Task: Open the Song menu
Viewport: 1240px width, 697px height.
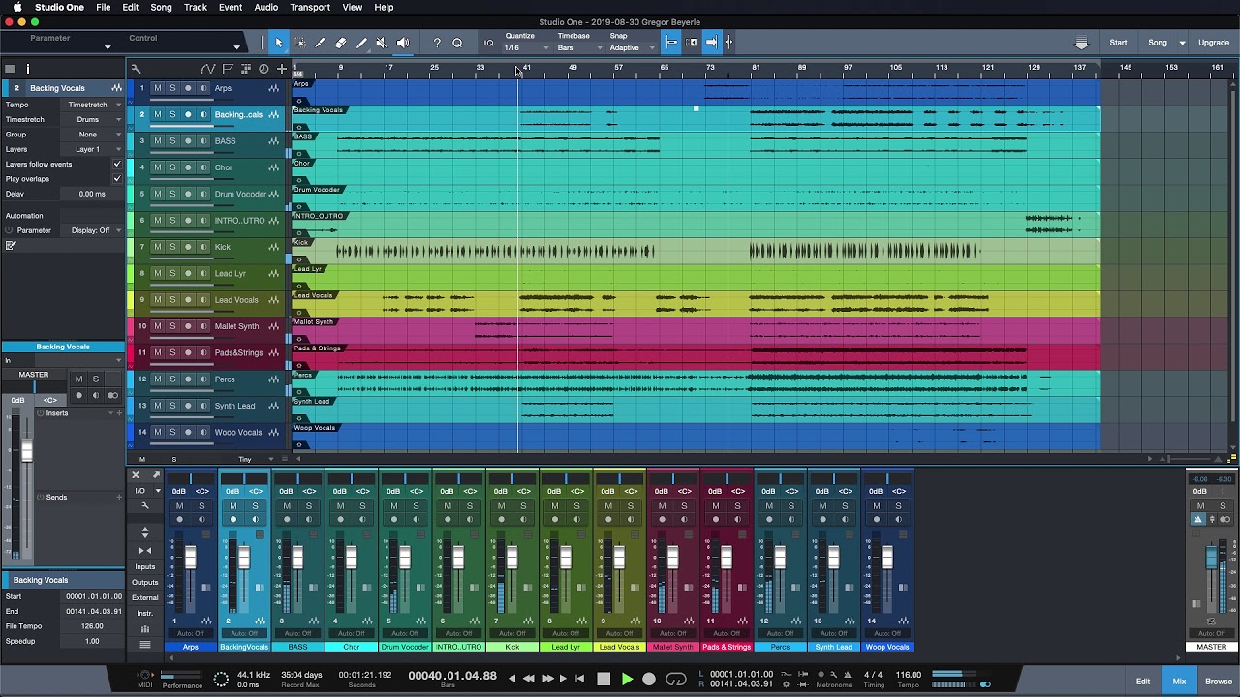Action: tap(161, 7)
